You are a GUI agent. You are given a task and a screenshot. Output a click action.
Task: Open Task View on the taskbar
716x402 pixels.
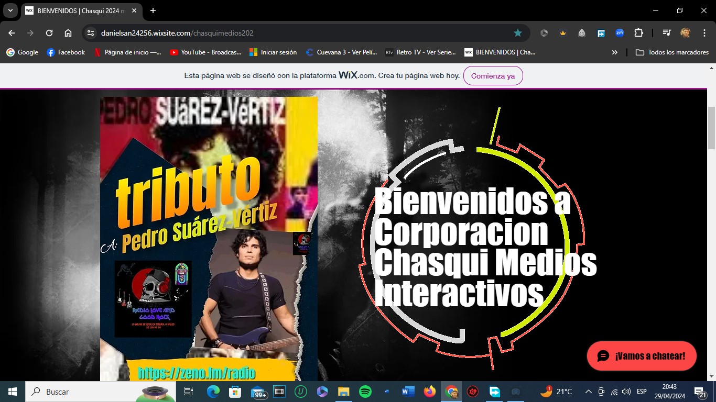189,392
